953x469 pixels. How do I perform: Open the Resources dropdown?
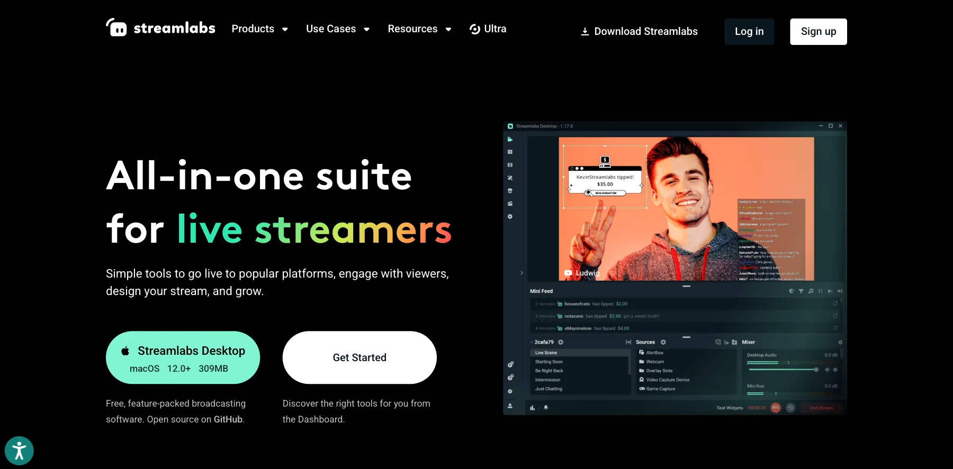(419, 29)
